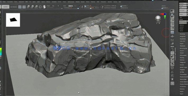Expand the UV Map subpalette
Screen dimensions: 188x96
coord(182,72)
